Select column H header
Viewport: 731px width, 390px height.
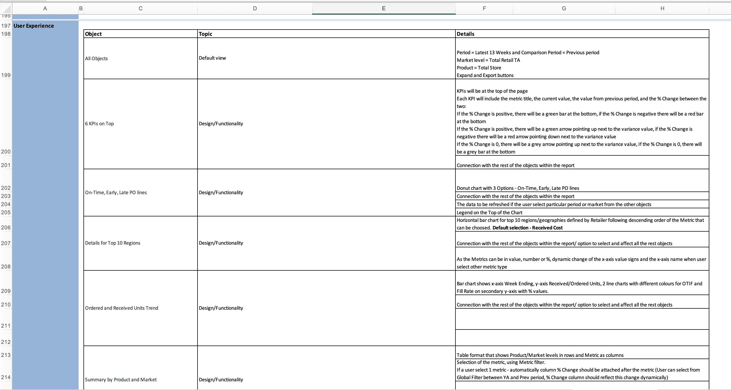pos(662,8)
